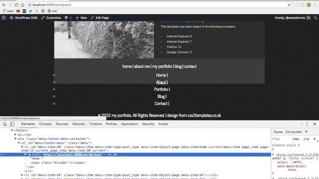Focus the Styles Filter field
Image resolution: width=319 pixels, height=179 pixels.
[281, 139]
